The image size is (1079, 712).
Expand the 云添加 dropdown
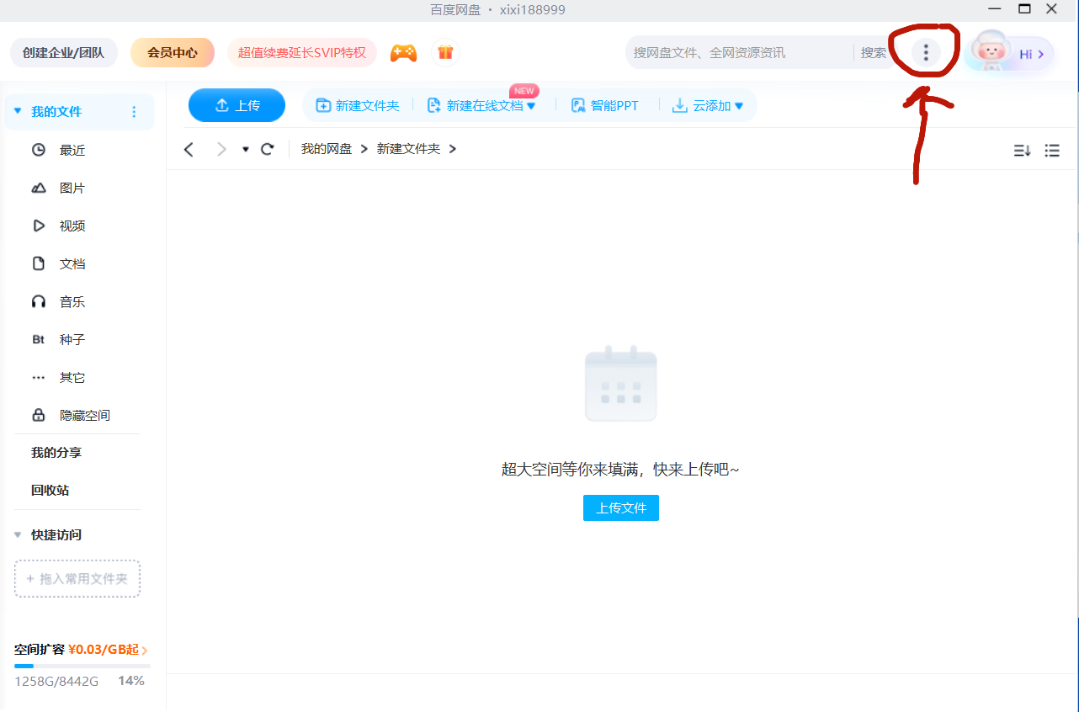coord(740,105)
